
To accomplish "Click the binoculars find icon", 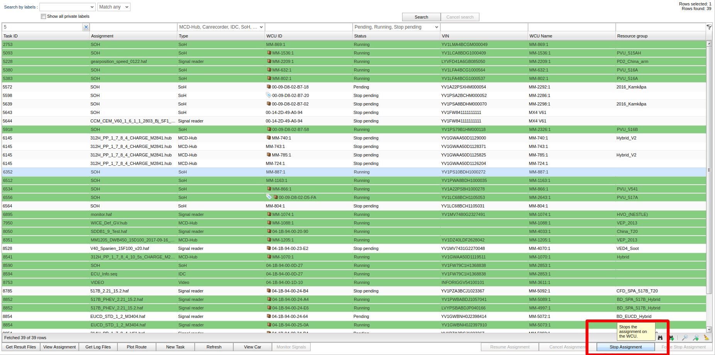I will click(660, 338).
